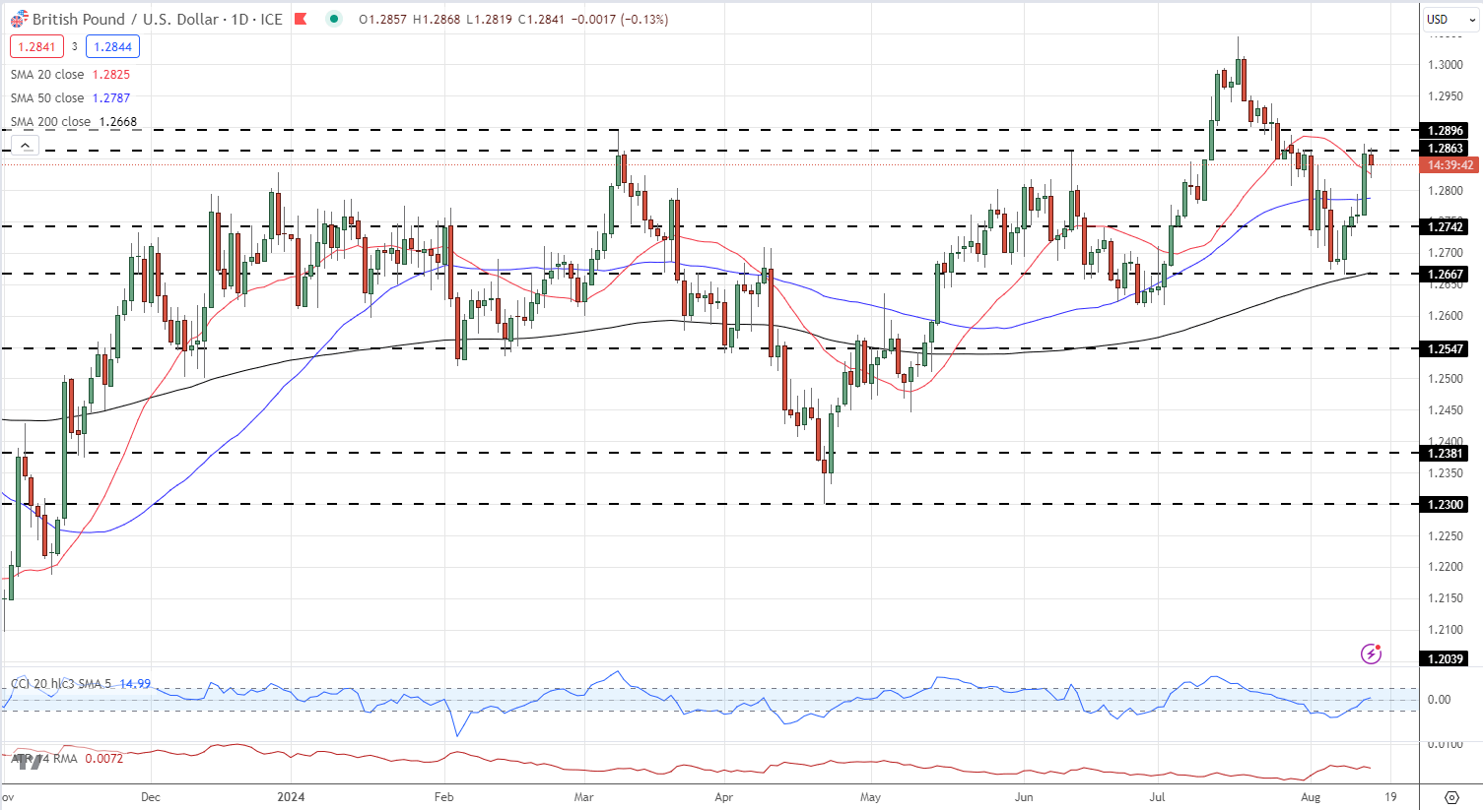
Task: Click the CCI value 14.99
Action: [x=135, y=683]
